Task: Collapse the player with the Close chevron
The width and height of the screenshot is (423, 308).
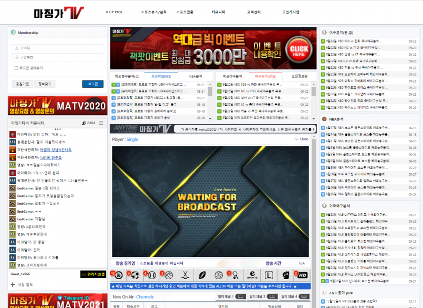Action: (x=302, y=139)
